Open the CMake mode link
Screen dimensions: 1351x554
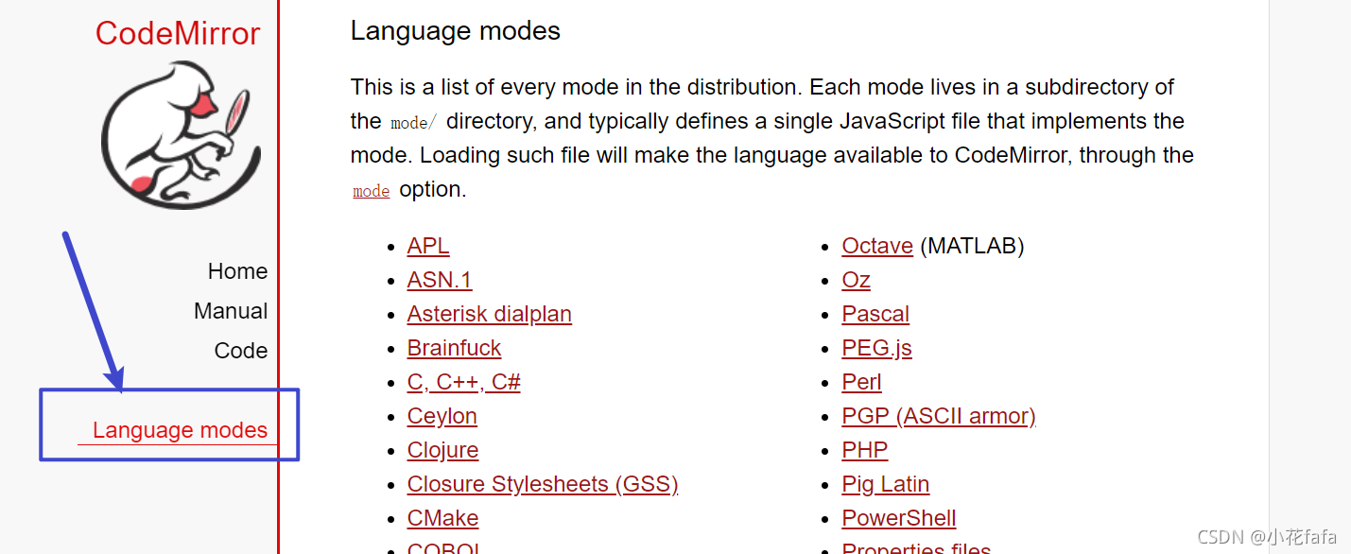pos(443,518)
